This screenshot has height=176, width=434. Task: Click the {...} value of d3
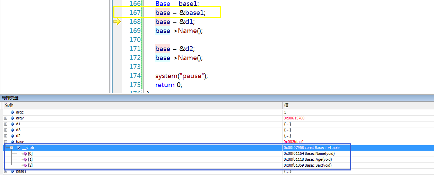click(x=287, y=130)
